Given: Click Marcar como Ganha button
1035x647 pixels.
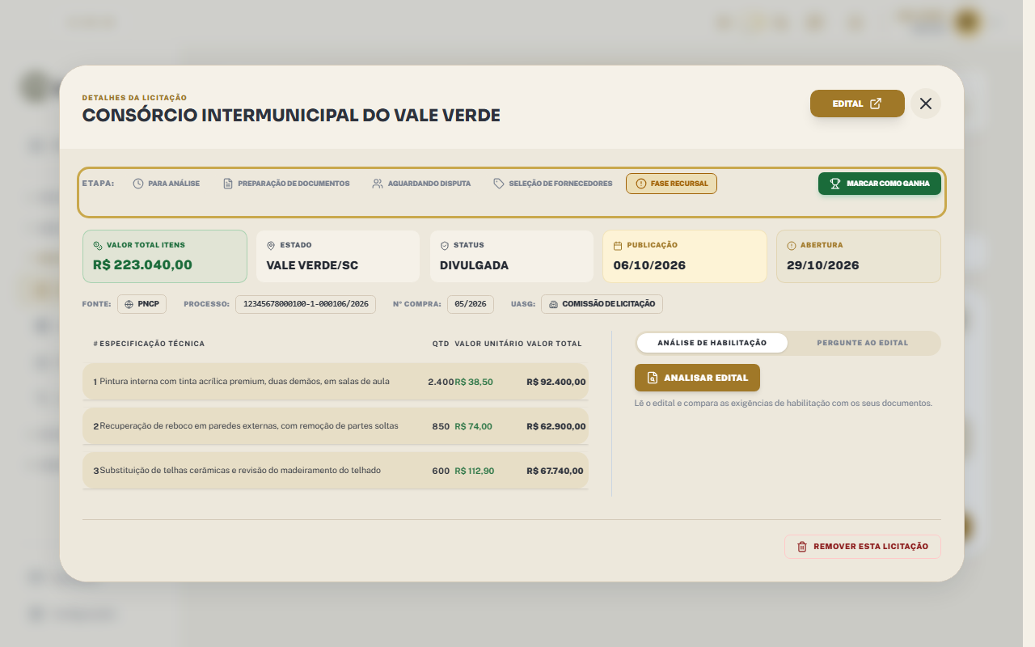Looking at the screenshot, I should [x=880, y=184].
